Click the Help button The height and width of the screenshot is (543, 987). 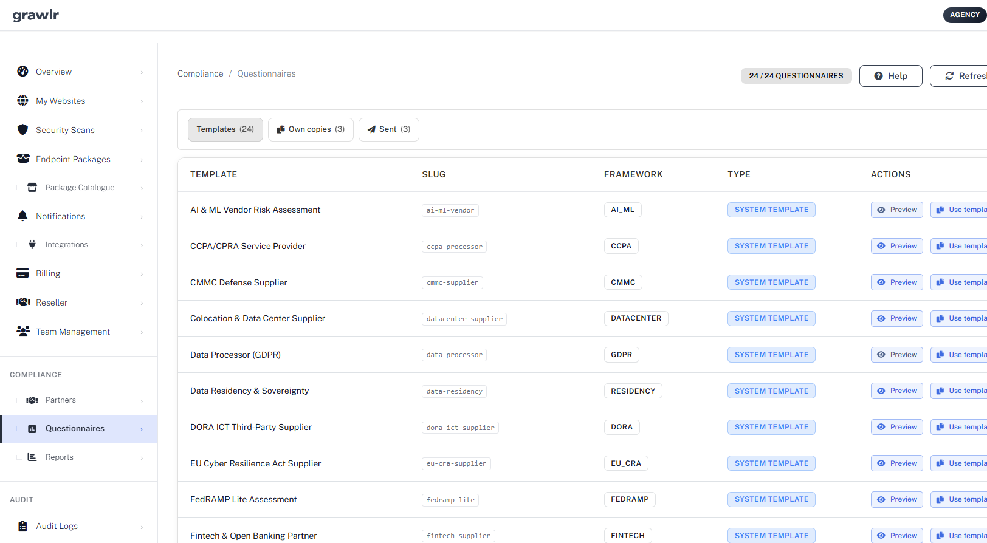891,76
